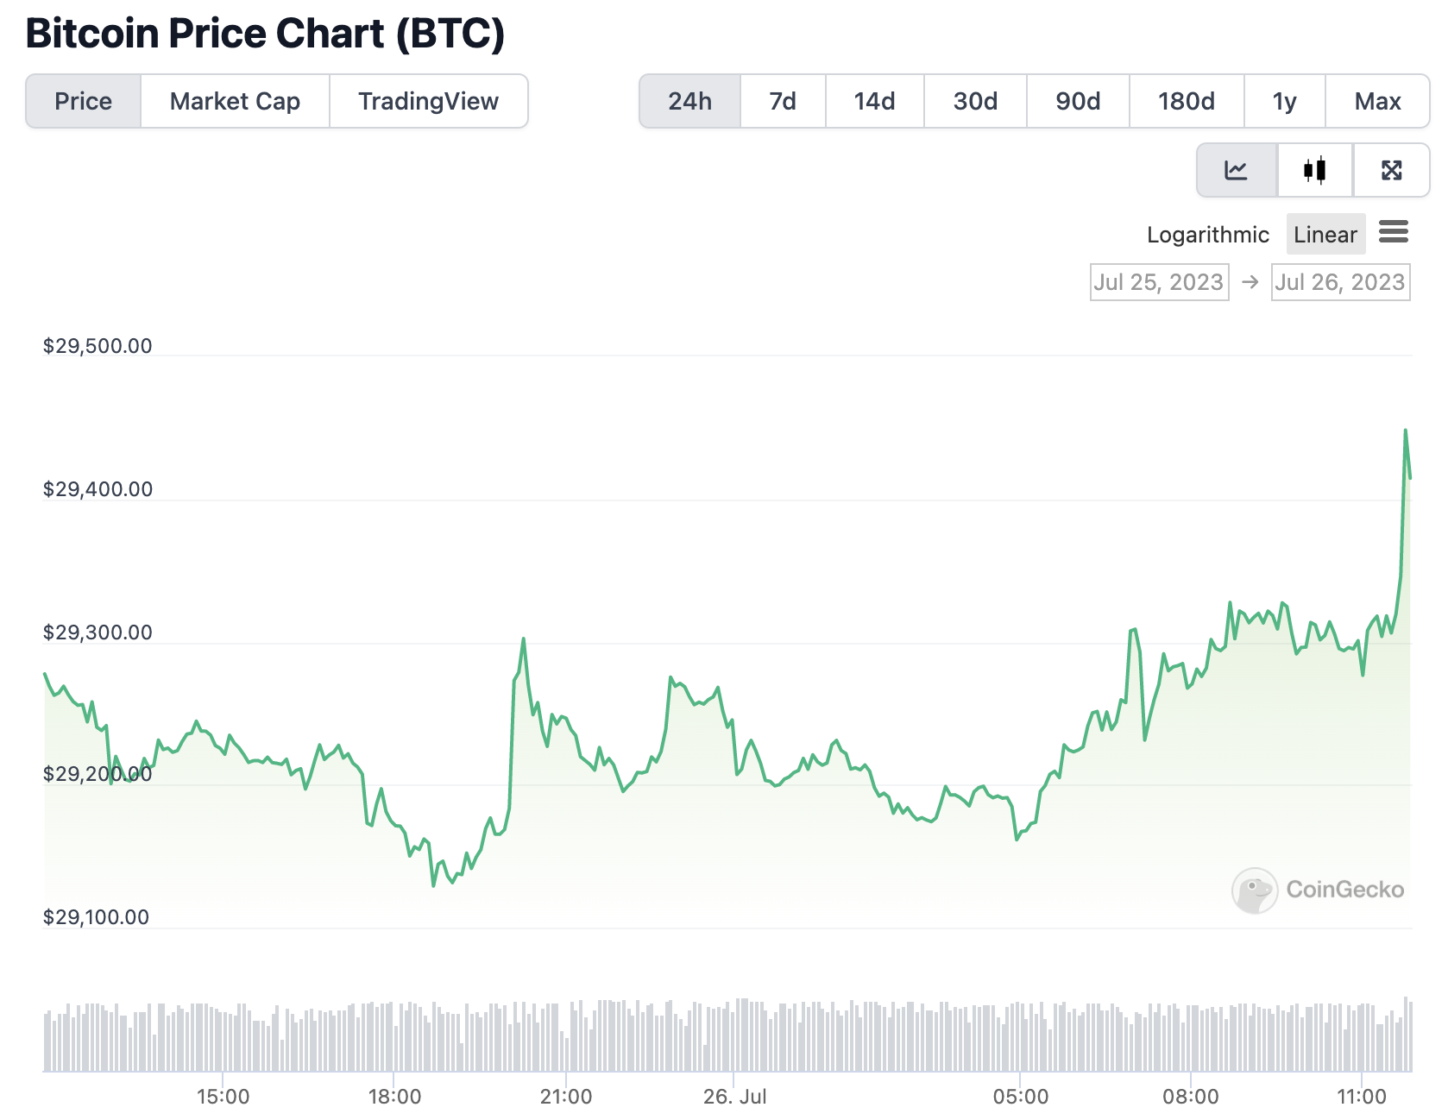Open the chart hamburger menu
The image size is (1448, 1120).
tap(1394, 232)
